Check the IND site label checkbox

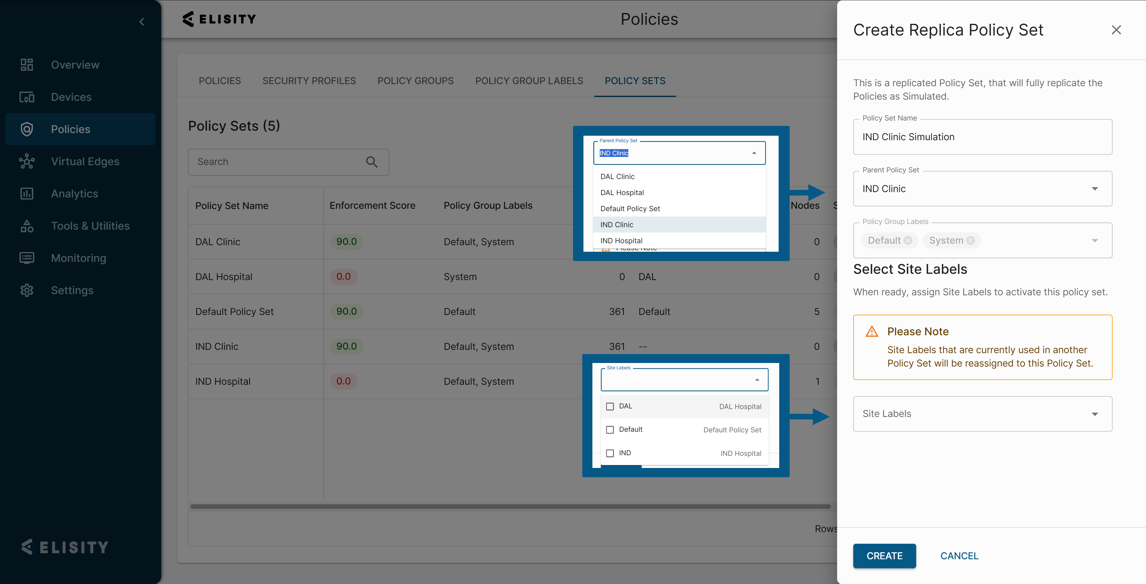610,453
